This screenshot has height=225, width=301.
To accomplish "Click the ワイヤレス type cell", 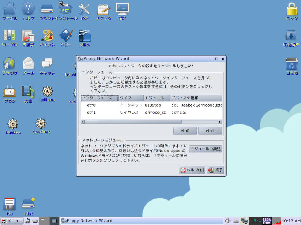I will click(x=129, y=112).
